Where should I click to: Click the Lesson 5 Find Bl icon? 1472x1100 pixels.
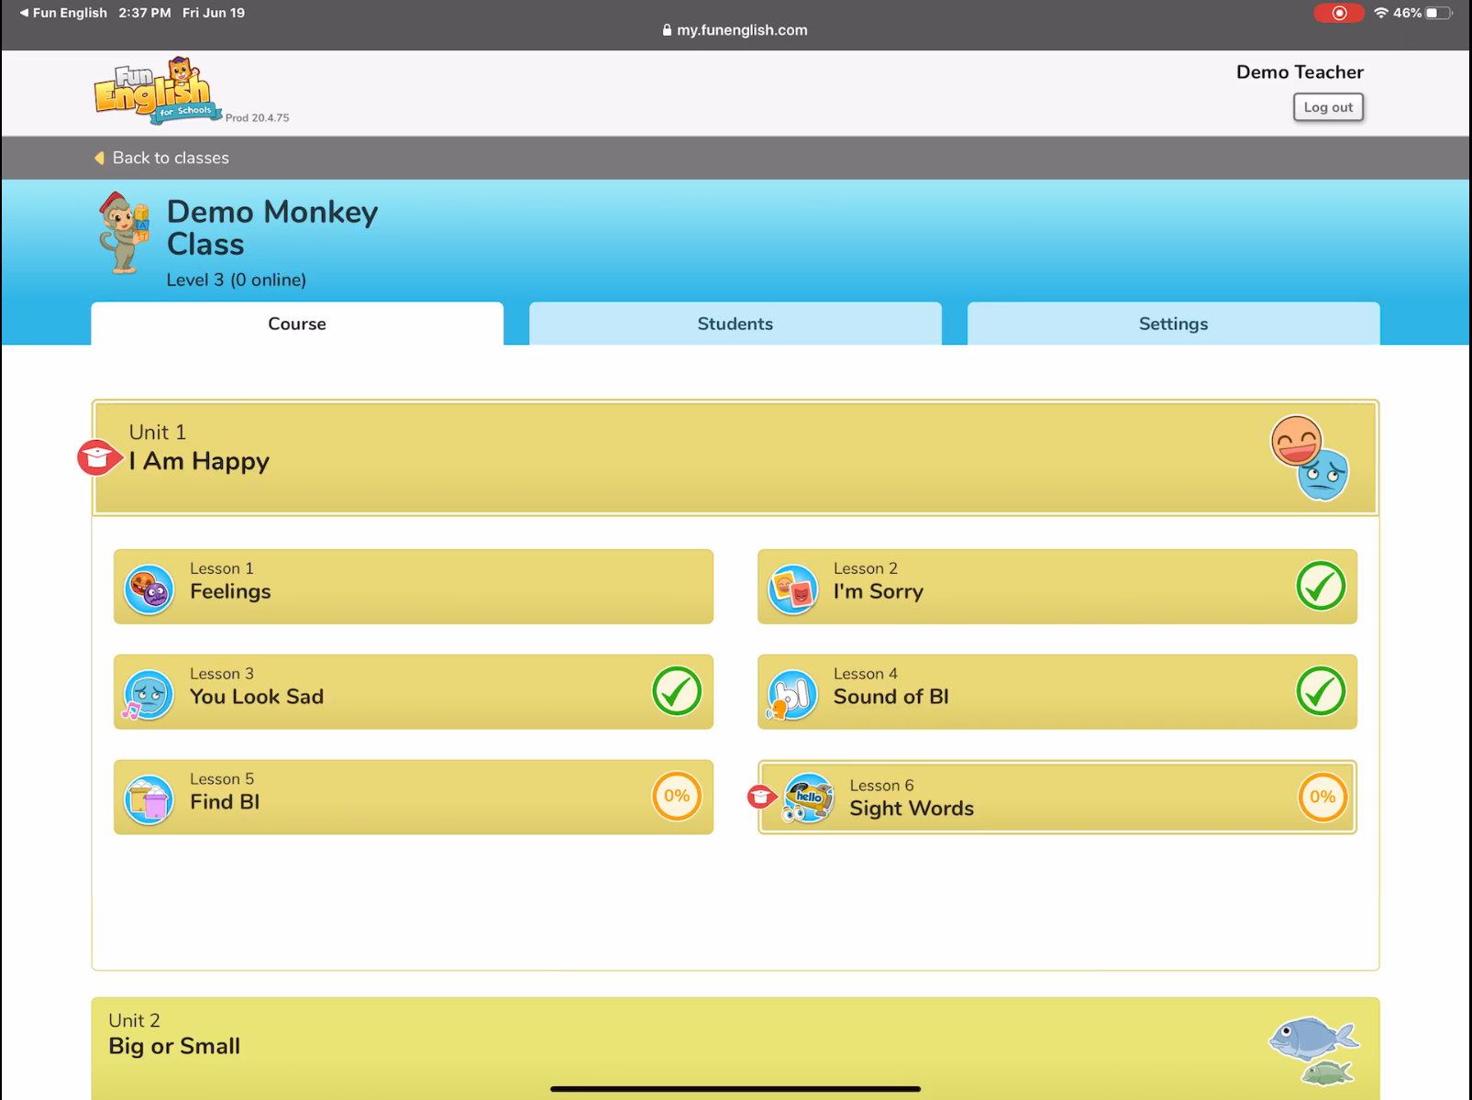tap(149, 800)
